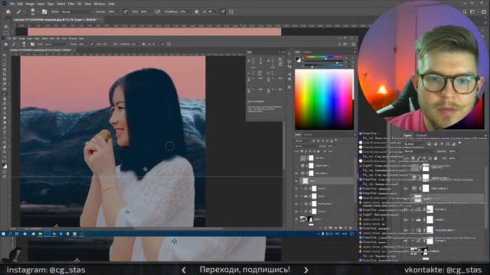This screenshot has width=490, height=275.
Task: Toggle Brush Settings panel icon in outer options bar
Action: point(44,11)
